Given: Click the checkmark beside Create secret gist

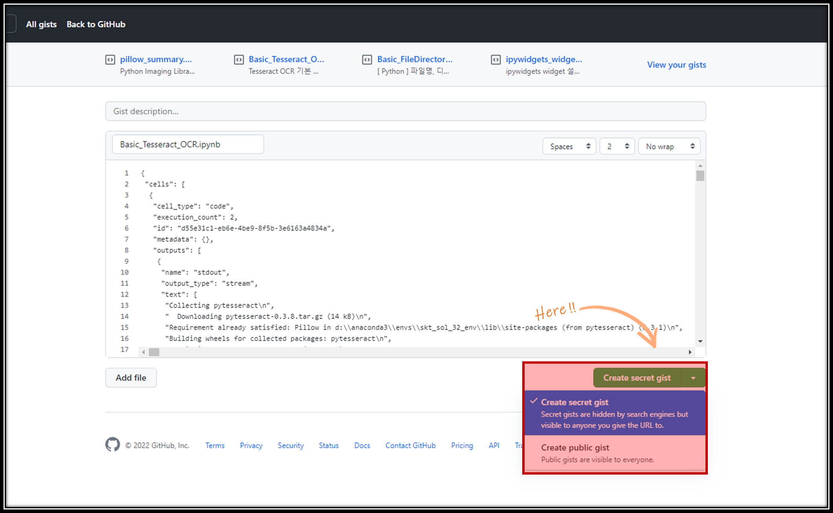Looking at the screenshot, I should click(x=534, y=401).
